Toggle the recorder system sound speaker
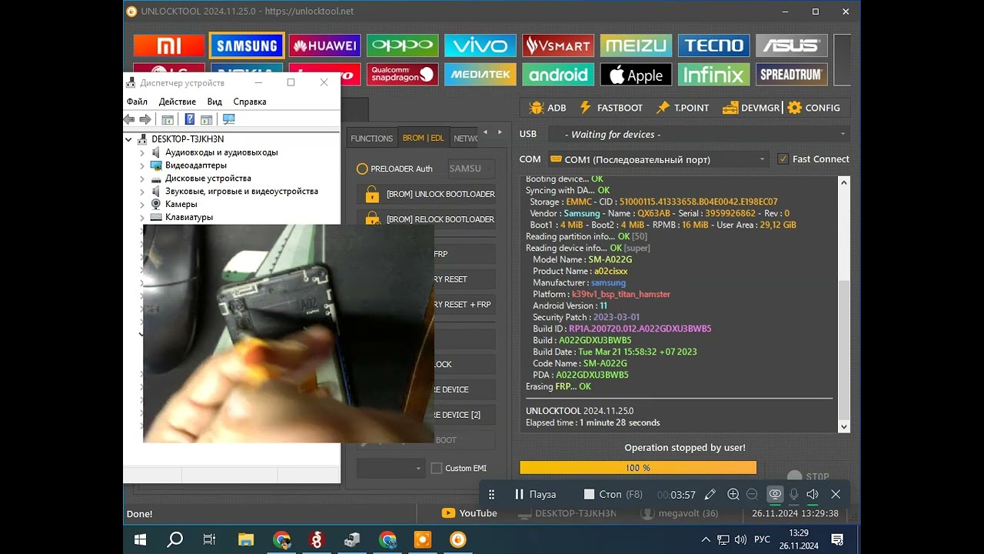Viewport: 984px width, 554px height. [x=813, y=494]
